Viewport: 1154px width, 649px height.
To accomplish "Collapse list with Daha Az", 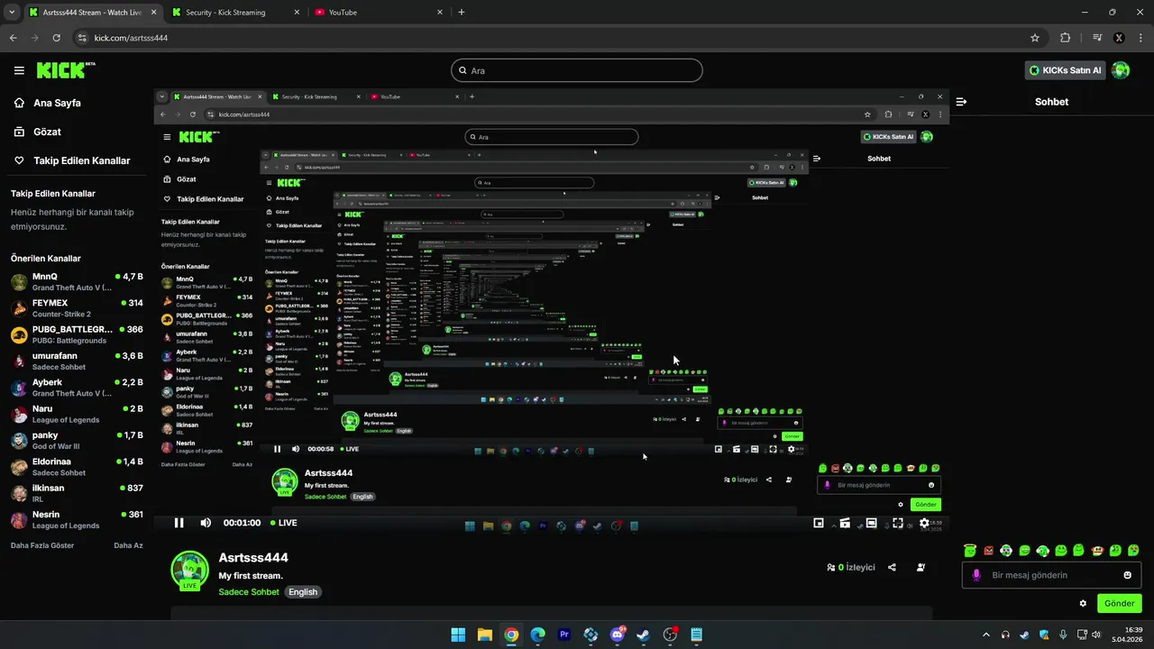I will point(128,545).
